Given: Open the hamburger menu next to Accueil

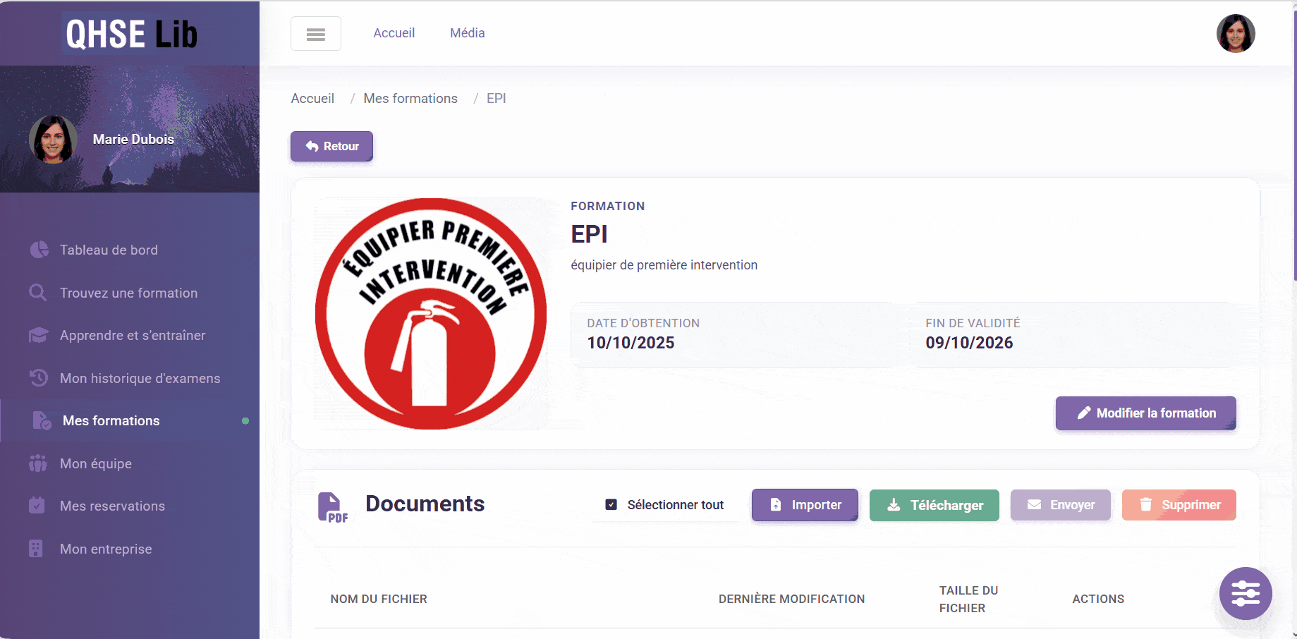Looking at the screenshot, I should click(315, 32).
